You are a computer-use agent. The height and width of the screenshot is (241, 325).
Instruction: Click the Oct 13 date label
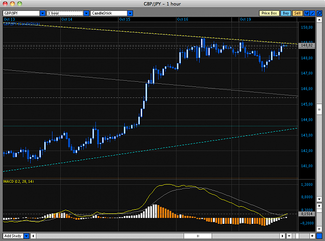(x=9, y=19)
